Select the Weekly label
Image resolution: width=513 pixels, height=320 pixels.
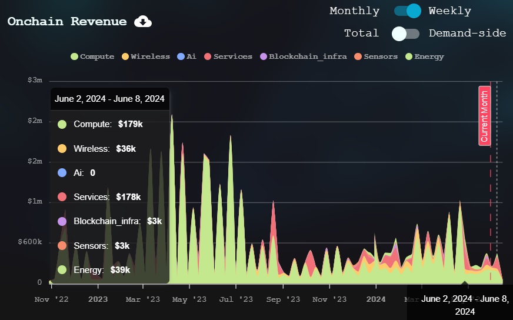tap(449, 11)
